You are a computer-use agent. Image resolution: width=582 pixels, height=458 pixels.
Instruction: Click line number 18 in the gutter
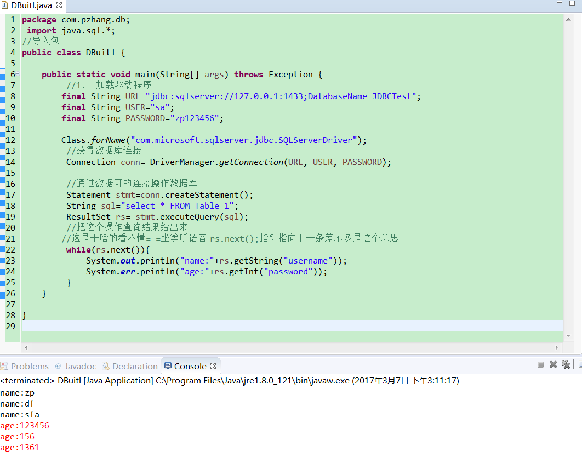10,205
